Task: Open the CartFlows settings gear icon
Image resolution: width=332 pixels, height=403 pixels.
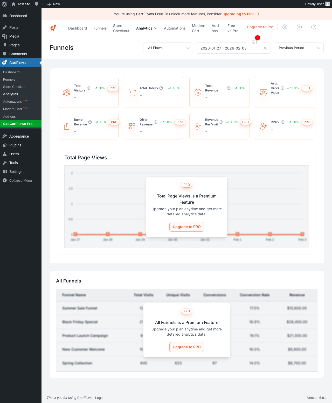Action: point(285,27)
